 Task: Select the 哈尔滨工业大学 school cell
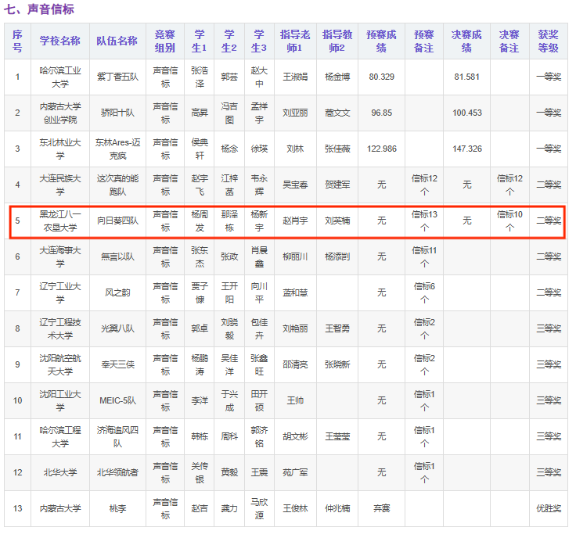(x=60, y=77)
